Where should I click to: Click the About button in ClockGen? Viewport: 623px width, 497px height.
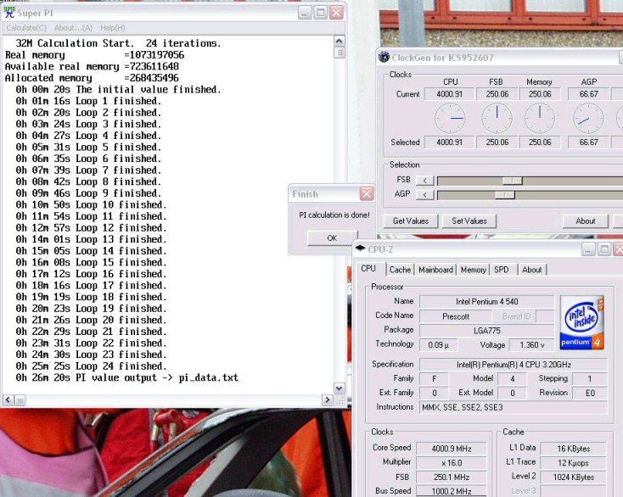[x=586, y=221]
